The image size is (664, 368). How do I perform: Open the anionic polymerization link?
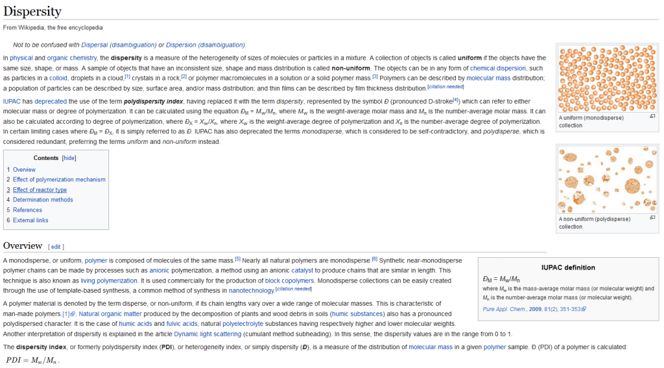pos(160,270)
